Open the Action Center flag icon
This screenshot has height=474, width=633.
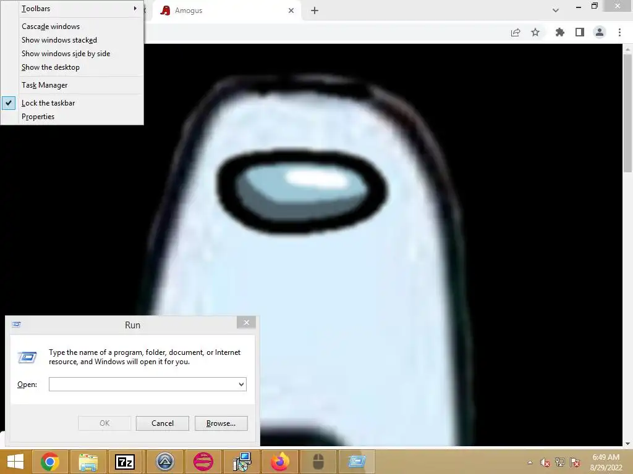click(x=575, y=462)
